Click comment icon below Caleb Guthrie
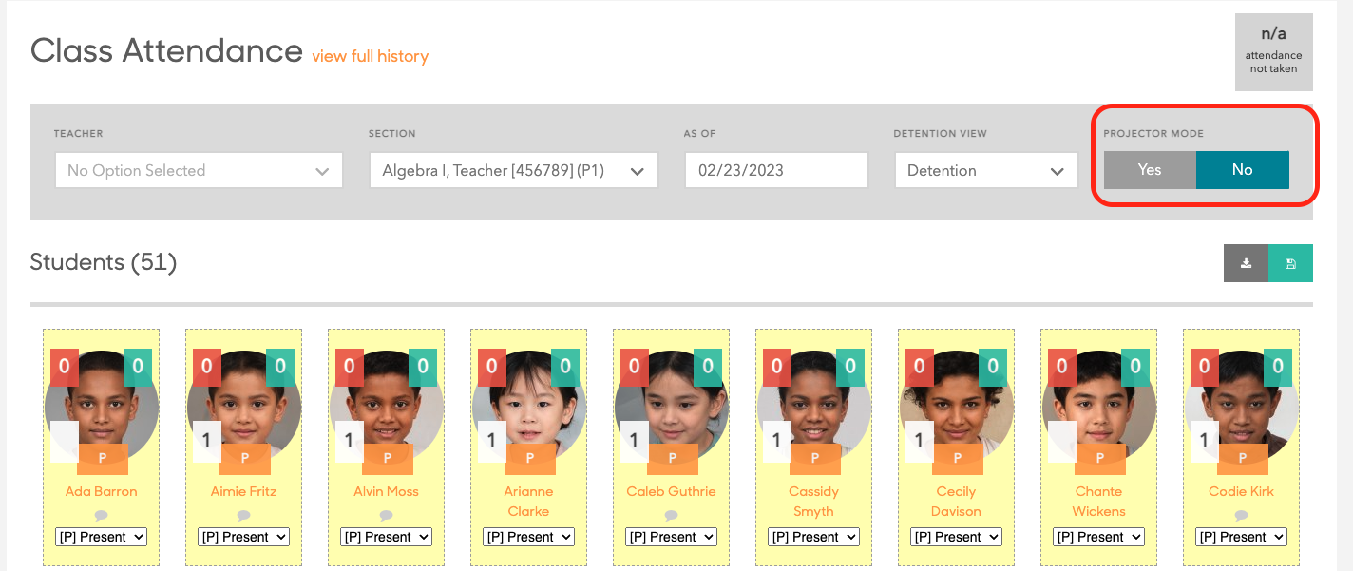This screenshot has width=1353, height=571. coord(671,515)
